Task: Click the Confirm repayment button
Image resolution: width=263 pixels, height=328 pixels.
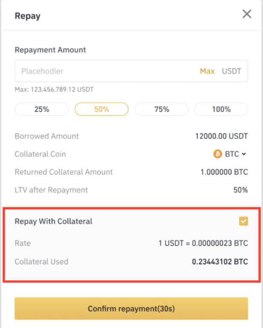Action: (131, 308)
